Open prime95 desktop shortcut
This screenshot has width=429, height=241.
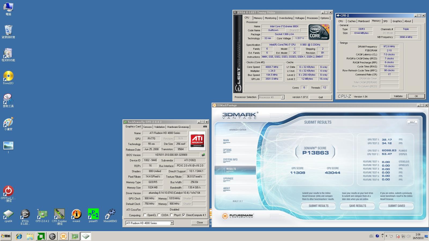93,216
